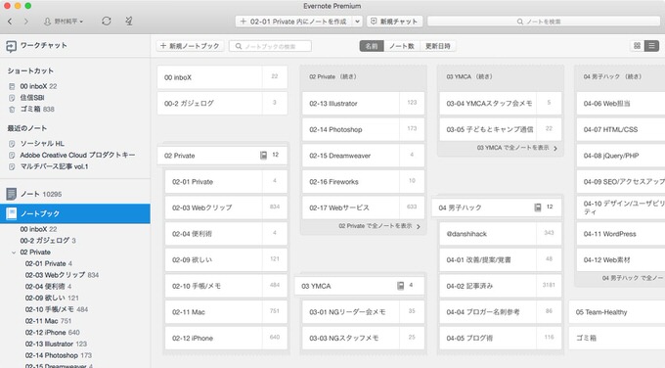Open the trash (ゴミ箱 838) shortcut
Image resolution: width=665 pixels, height=368 pixels.
point(37,109)
